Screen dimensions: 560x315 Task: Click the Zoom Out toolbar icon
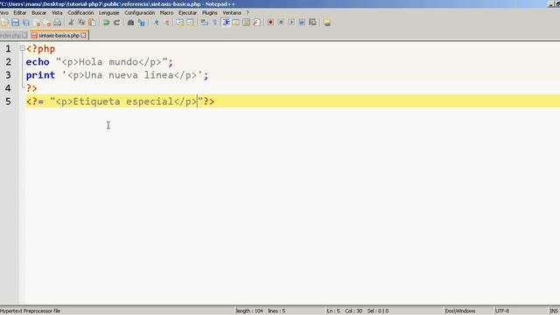(x=166, y=23)
